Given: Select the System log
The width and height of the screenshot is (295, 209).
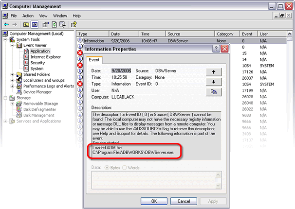Looking at the screenshot, I should (37, 69).
